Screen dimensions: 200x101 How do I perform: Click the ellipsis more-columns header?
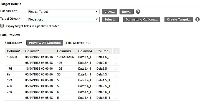tap(116, 51)
